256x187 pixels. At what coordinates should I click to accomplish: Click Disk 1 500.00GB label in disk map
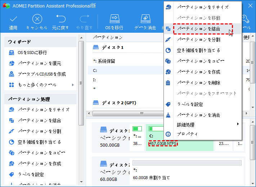[110, 145]
